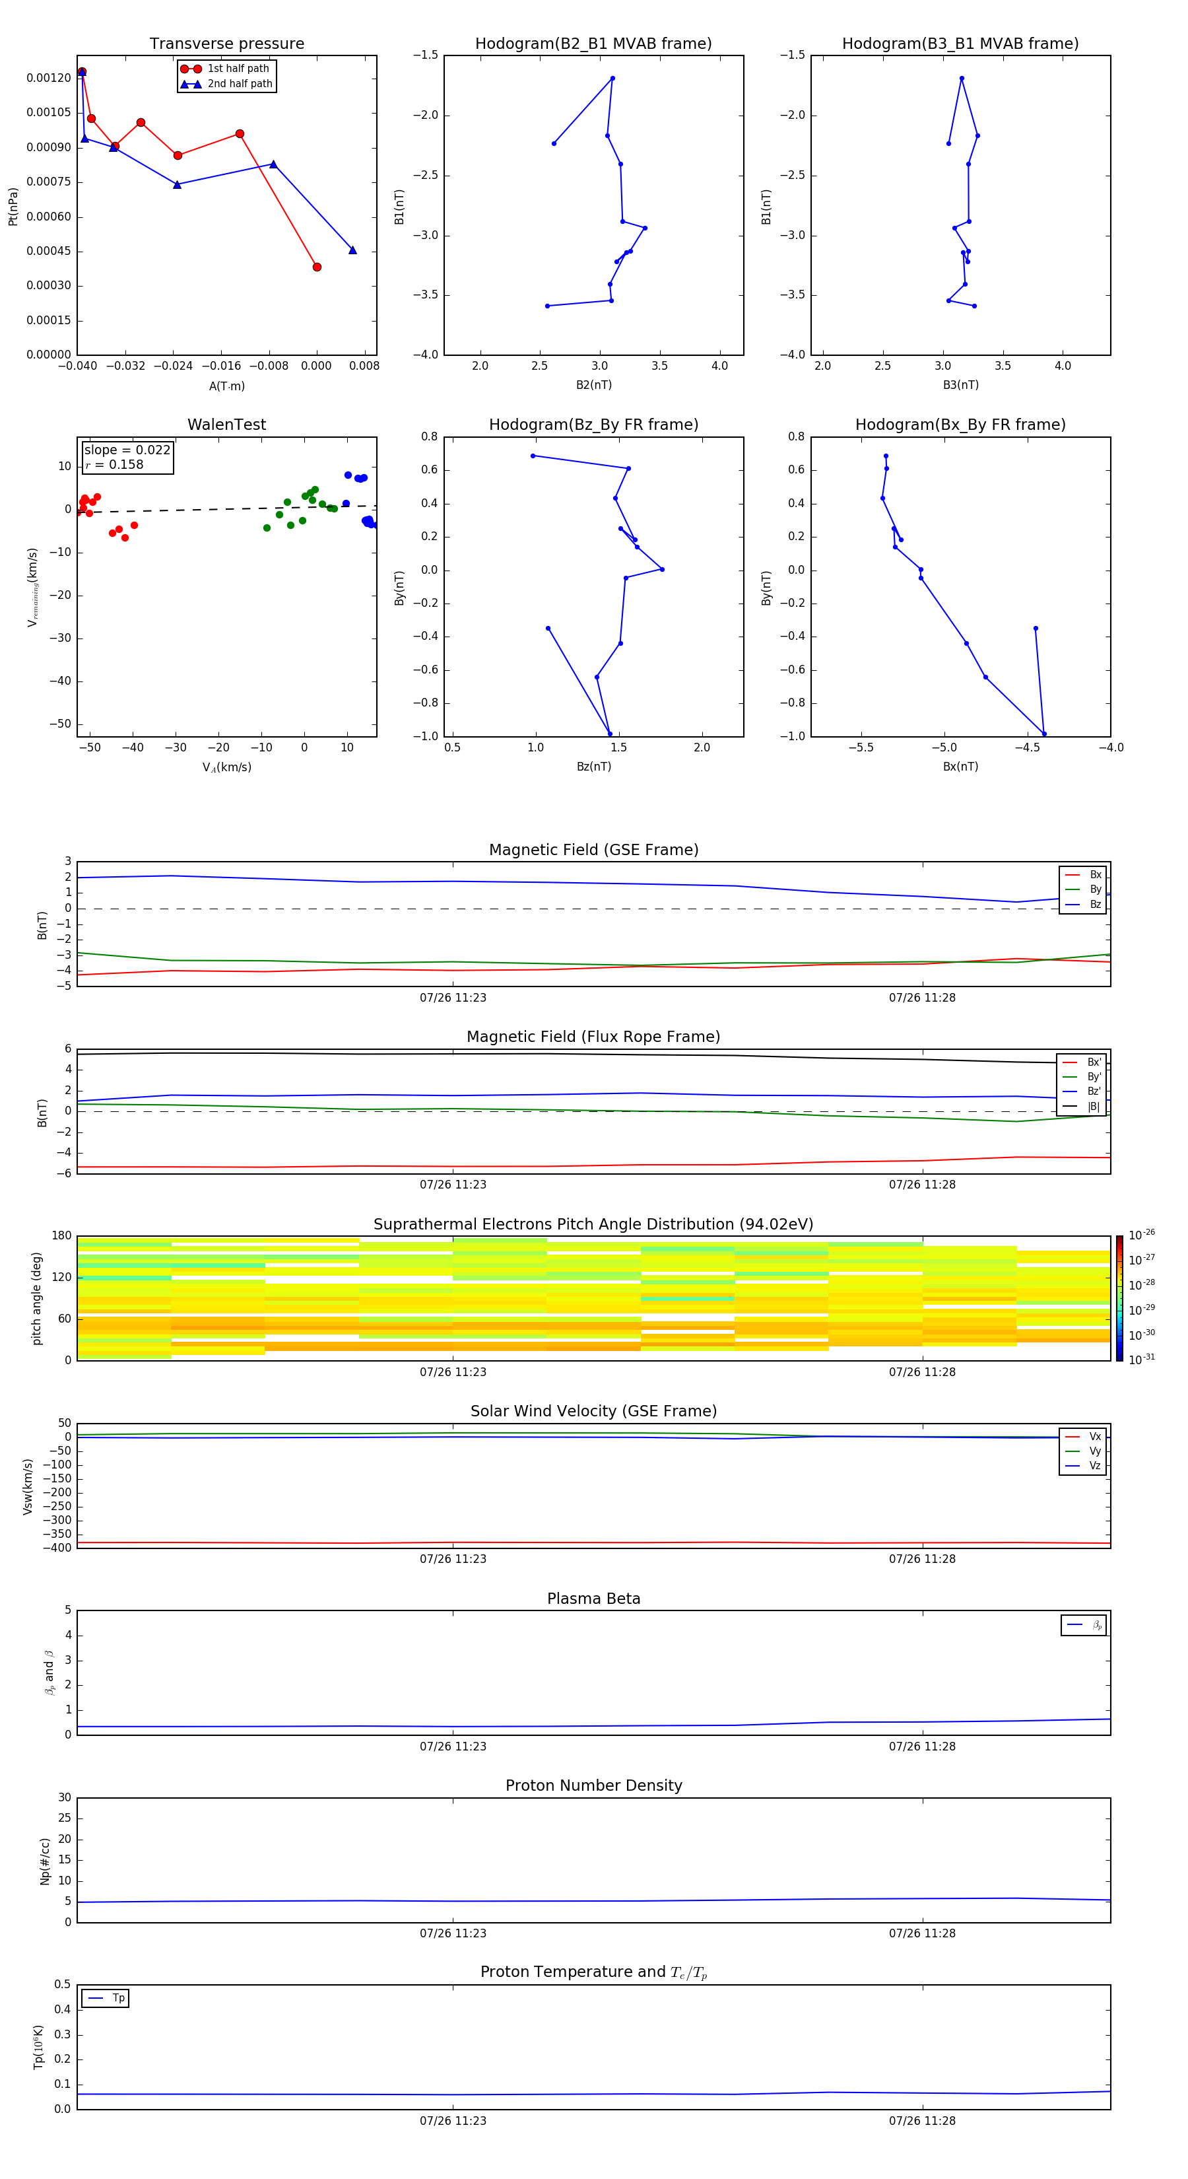Click the "Pt(nPa)" axis label

[x=13, y=207]
